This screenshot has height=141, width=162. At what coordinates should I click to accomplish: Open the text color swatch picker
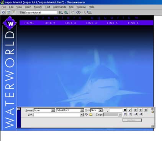(106, 110)
